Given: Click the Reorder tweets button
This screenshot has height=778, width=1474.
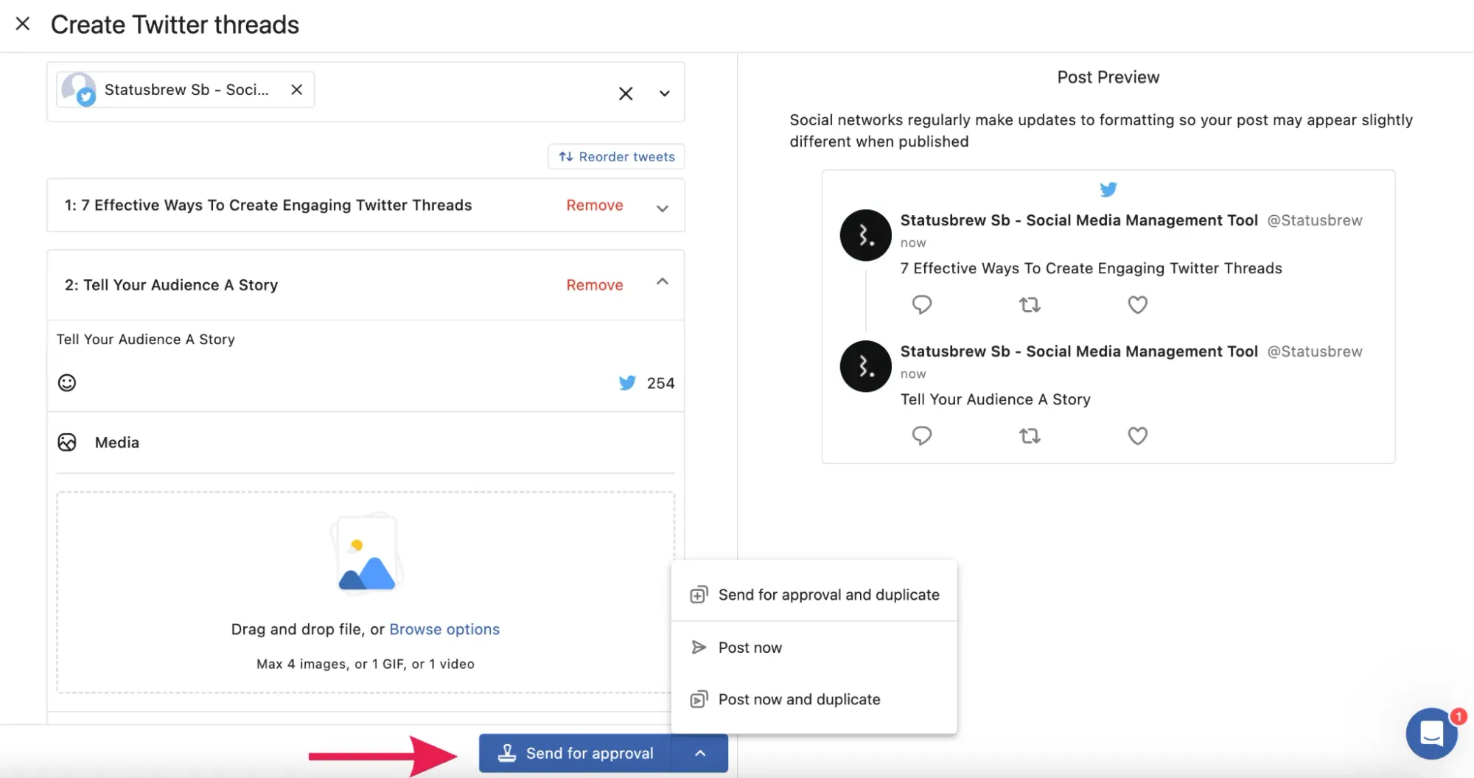Looking at the screenshot, I should [616, 156].
